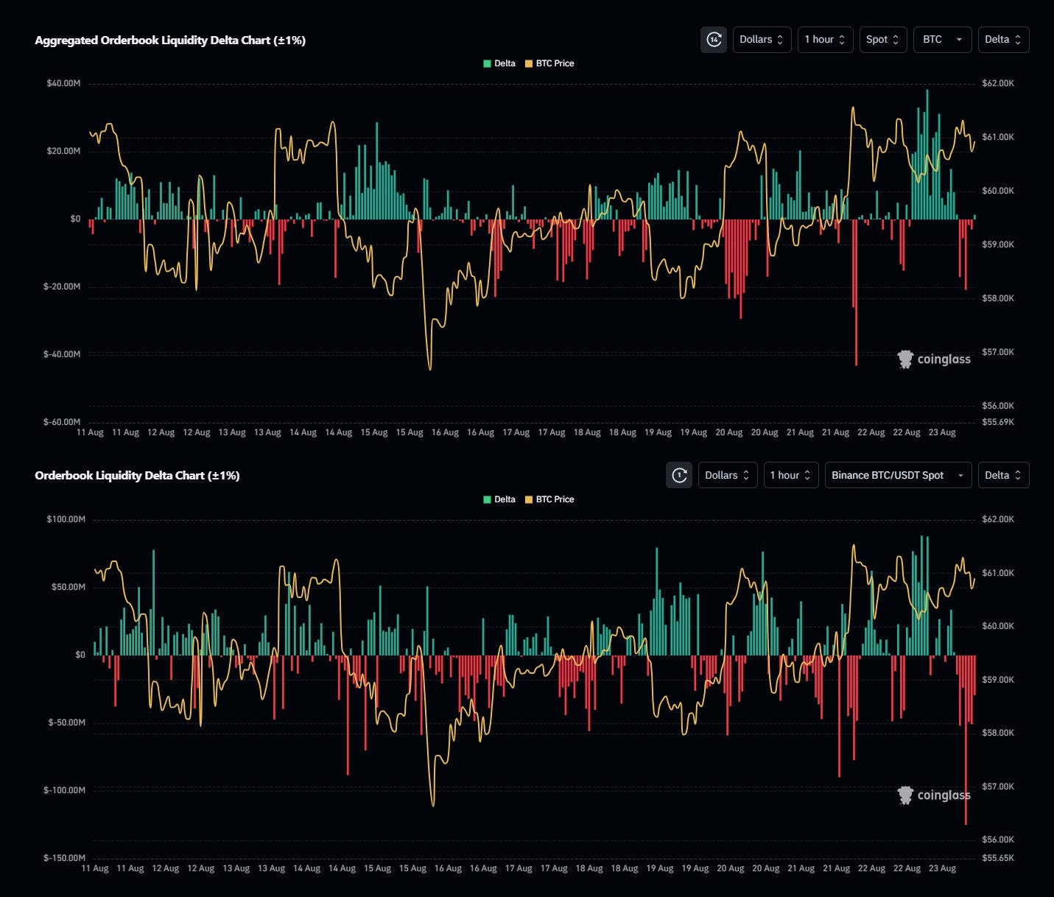This screenshot has width=1054, height=897.
Task: Toggle the Delta legend series in the Aggregated chart
Action: 499,63
